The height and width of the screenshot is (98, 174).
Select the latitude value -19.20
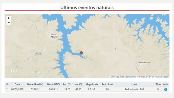[67, 89]
